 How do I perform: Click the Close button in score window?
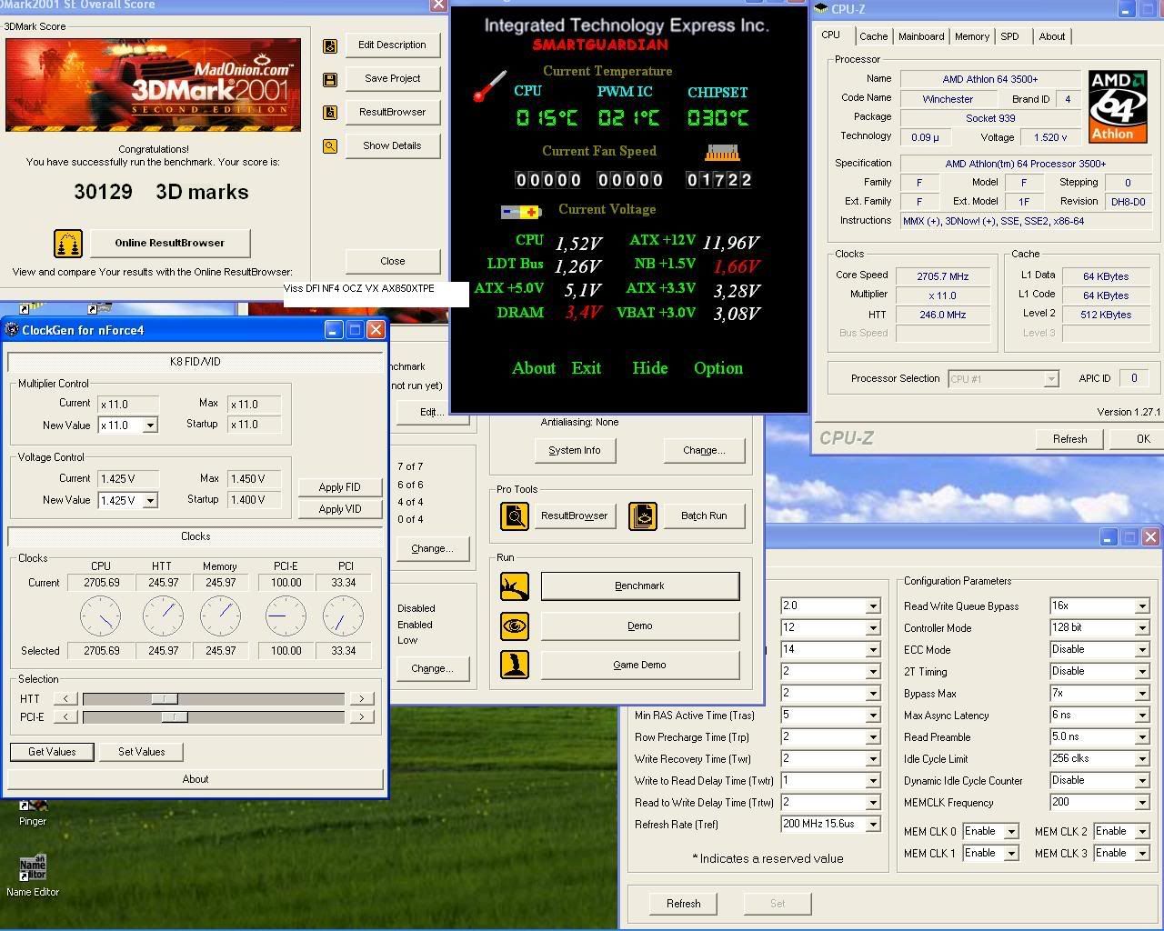coord(393,261)
